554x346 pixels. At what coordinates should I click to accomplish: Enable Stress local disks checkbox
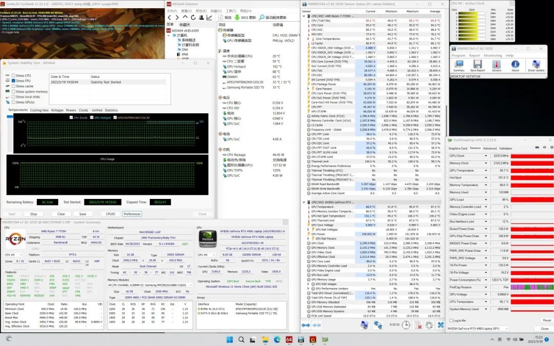point(13,97)
